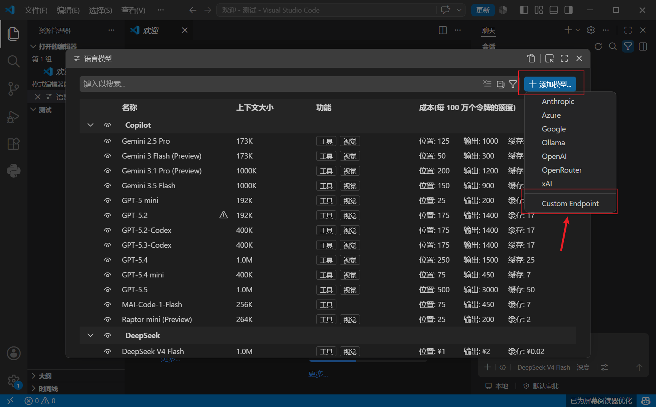Collapse the DeepSeek model group

(x=90, y=335)
